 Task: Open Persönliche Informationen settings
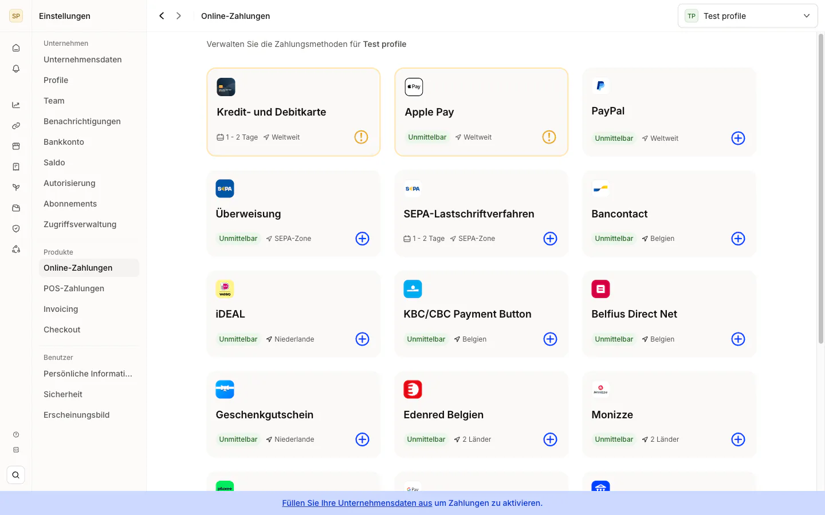[x=89, y=374]
